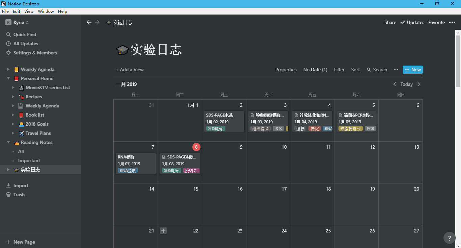Click the back navigation arrow
The width and height of the screenshot is (461, 248).
point(89,22)
